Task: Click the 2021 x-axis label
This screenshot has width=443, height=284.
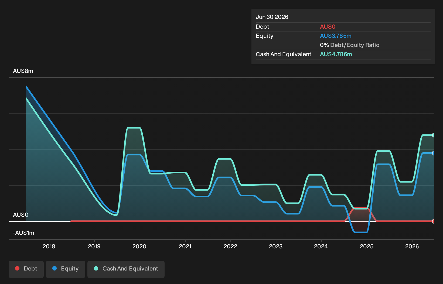Action: coord(185,246)
